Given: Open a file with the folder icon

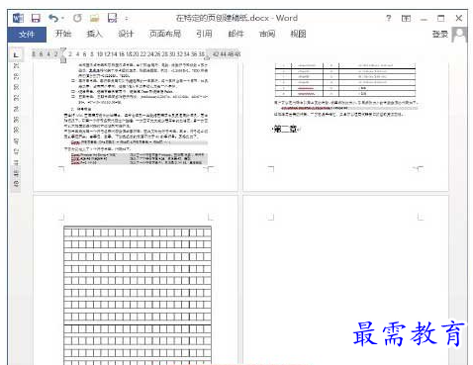Looking at the screenshot, I should (95, 18).
